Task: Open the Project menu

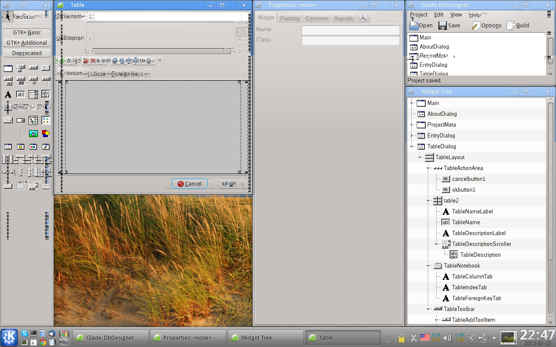Action: [419, 14]
